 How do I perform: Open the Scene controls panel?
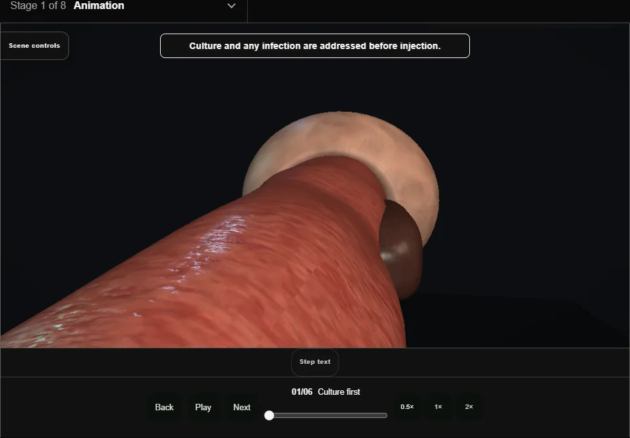35,46
